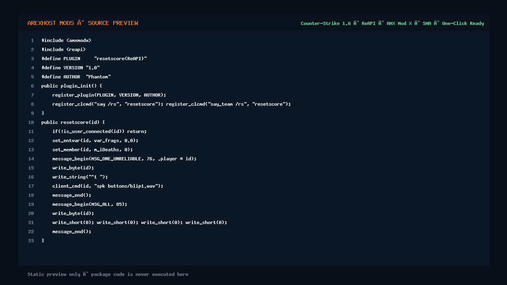Image resolution: width=507 pixels, height=285 pixels.
Task: Click the "if(!is_user_connected(id)) return;" line
Action: pyautogui.click(x=99, y=131)
